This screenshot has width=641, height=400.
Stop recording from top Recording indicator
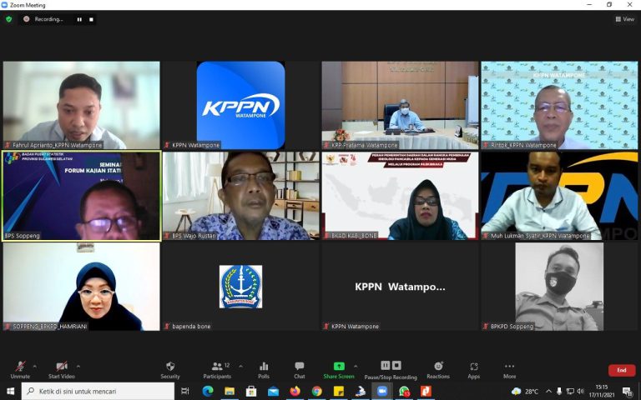[x=91, y=19]
